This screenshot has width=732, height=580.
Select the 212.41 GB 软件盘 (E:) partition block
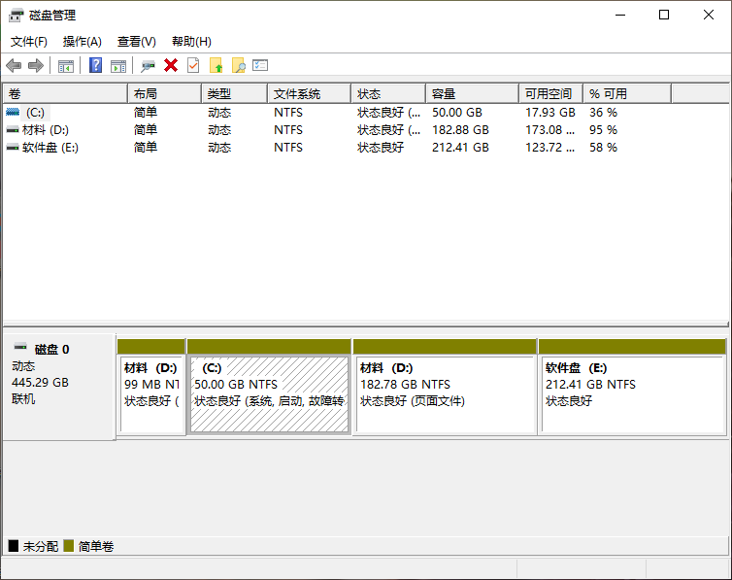631,393
